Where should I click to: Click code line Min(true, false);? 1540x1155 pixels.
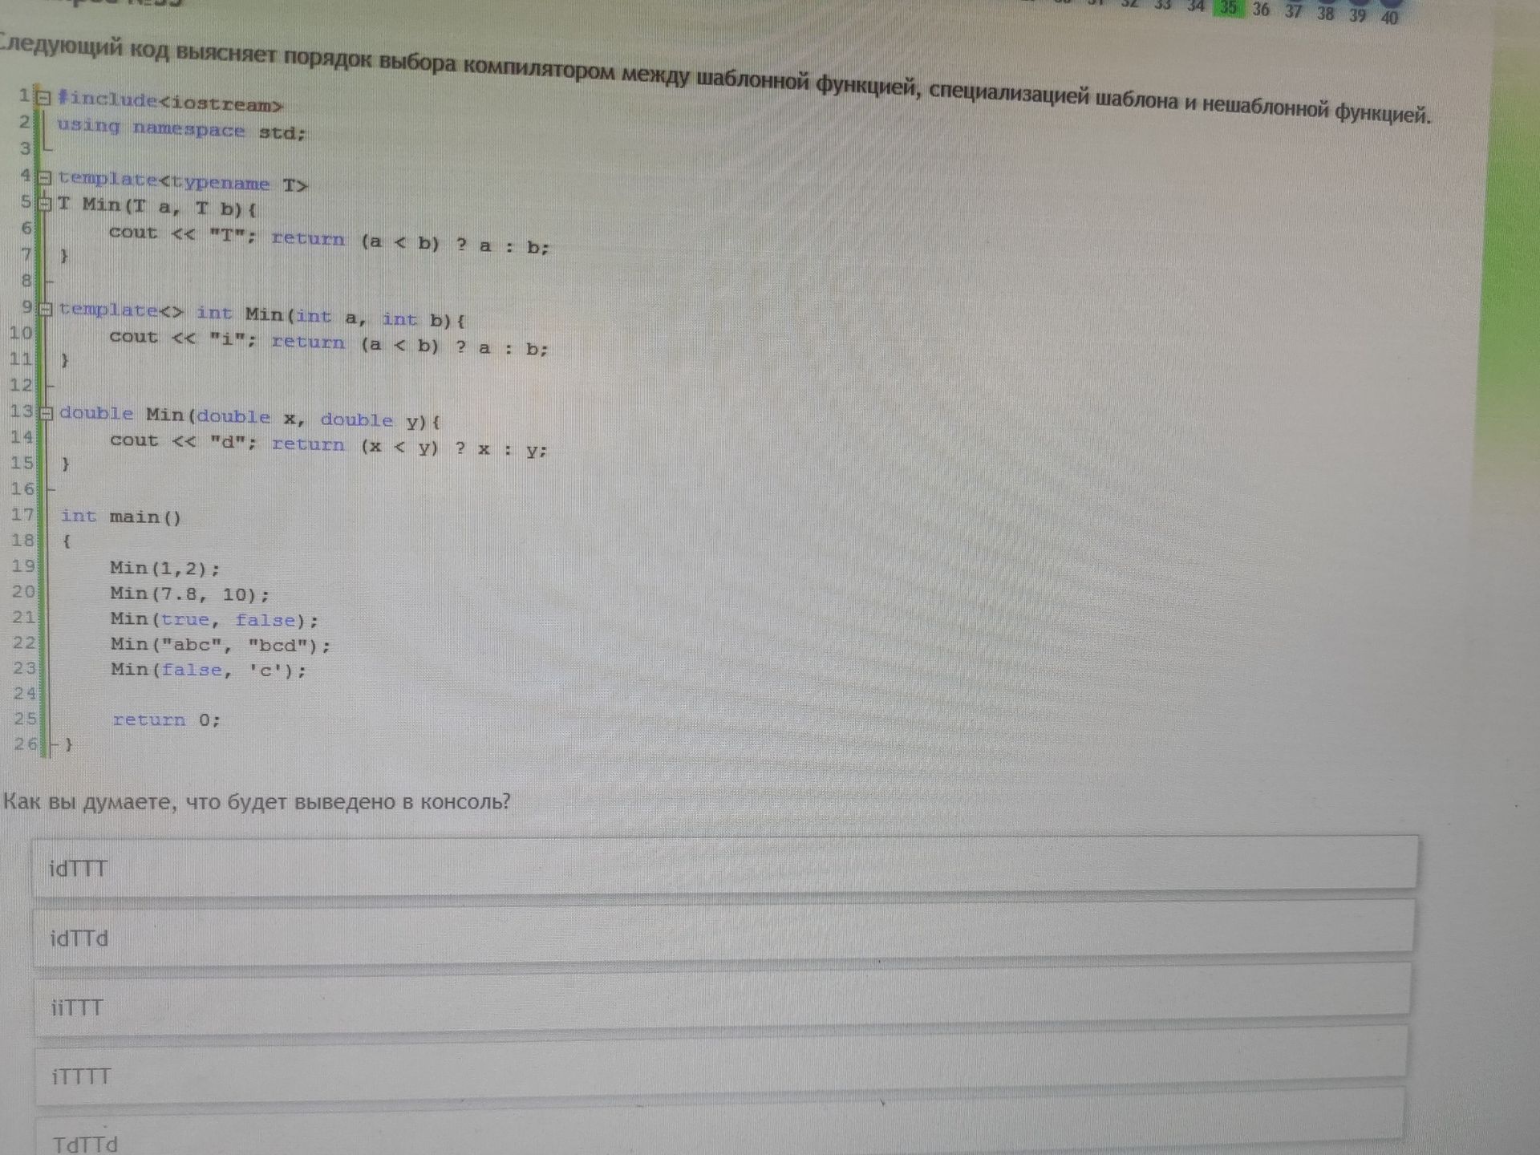214,619
